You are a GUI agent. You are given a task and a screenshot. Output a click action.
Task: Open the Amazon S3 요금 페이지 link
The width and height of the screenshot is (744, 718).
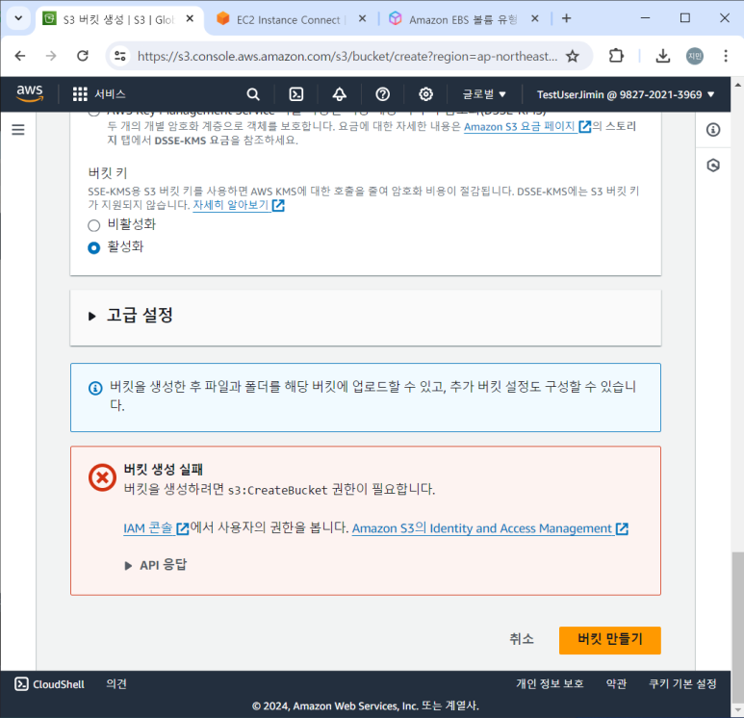(527, 127)
